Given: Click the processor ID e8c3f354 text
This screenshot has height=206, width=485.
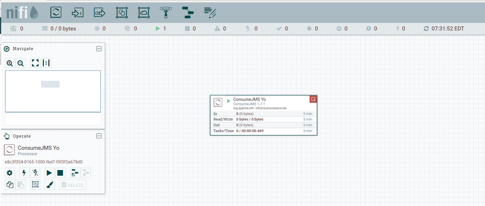Looking at the screenshot, I should [x=44, y=162].
